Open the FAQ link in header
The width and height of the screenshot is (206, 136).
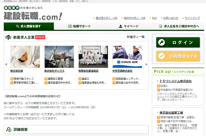point(154,18)
